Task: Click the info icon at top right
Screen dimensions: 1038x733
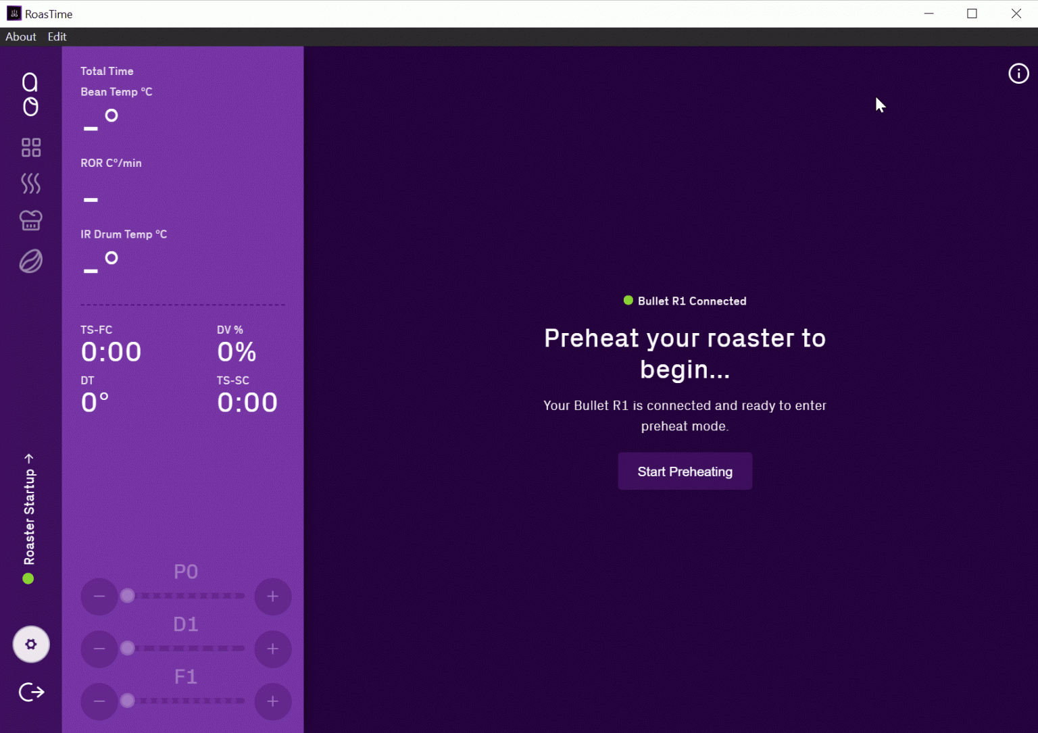Action: pos(1018,74)
